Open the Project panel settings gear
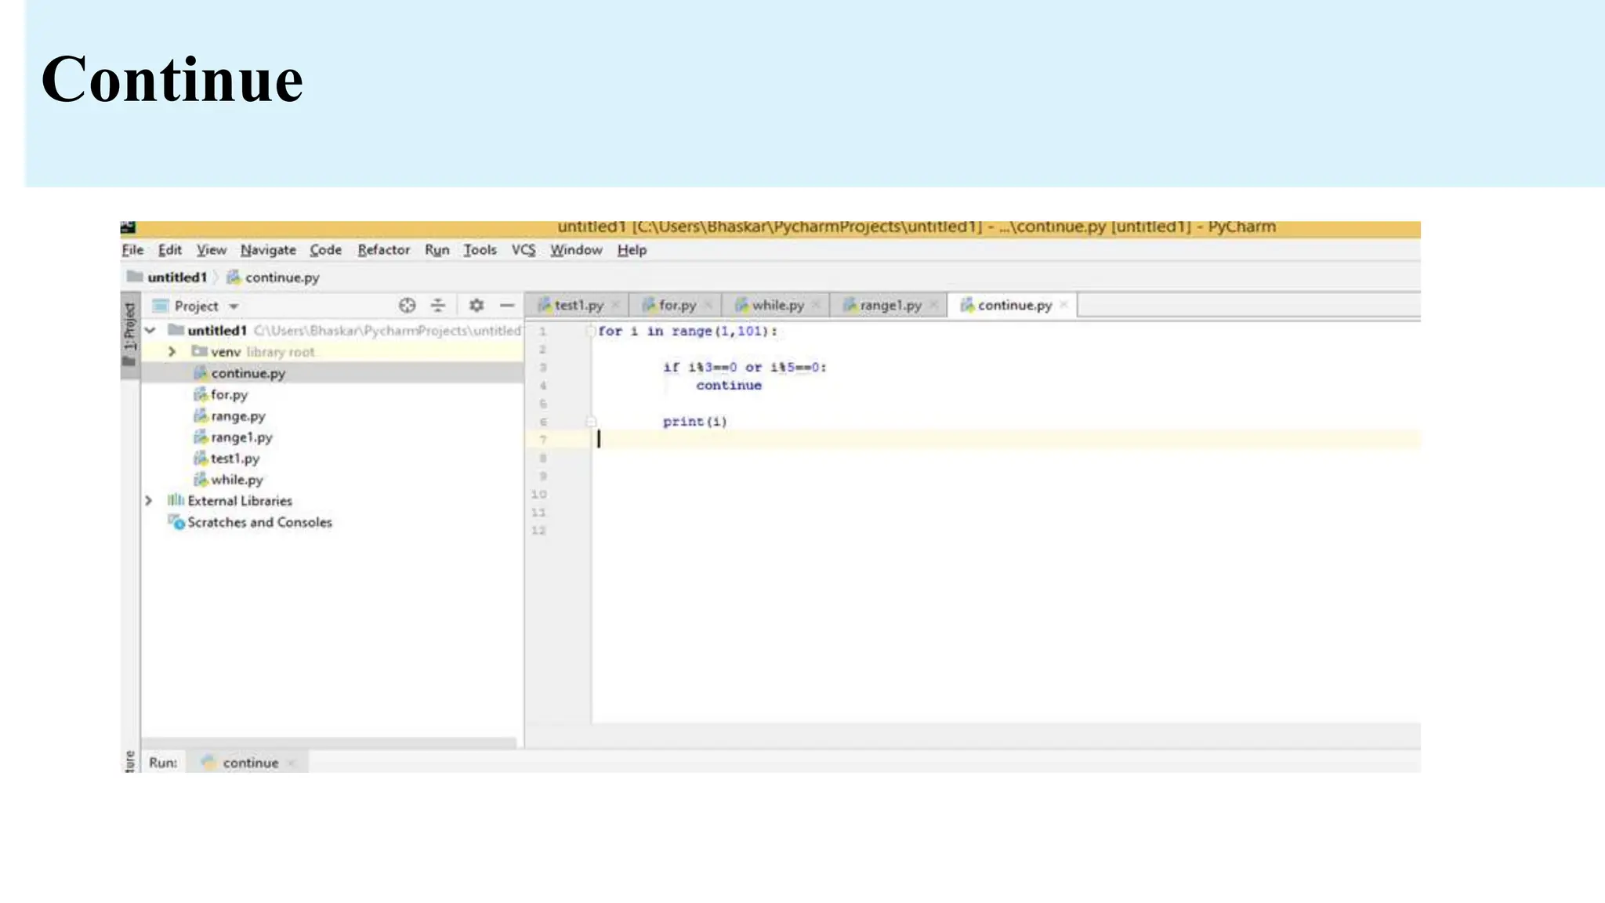This screenshot has width=1605, height=903. (x=476, y=306)
